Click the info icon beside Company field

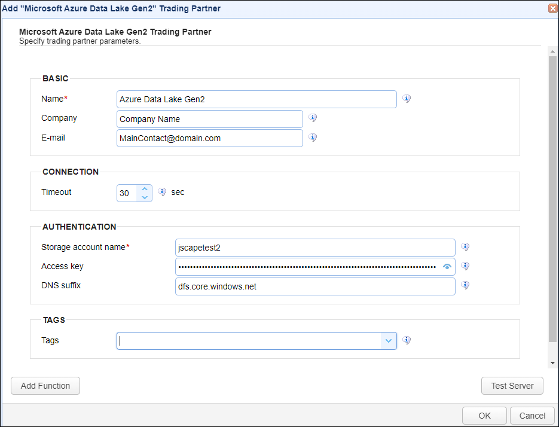click(313, 118)
